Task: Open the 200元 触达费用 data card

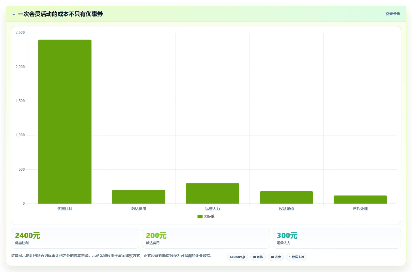Action: [206, 238]
